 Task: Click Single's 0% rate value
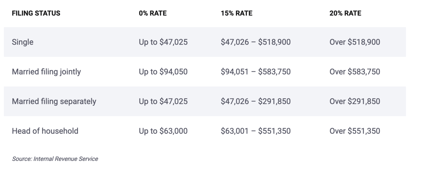click(163, 42)
